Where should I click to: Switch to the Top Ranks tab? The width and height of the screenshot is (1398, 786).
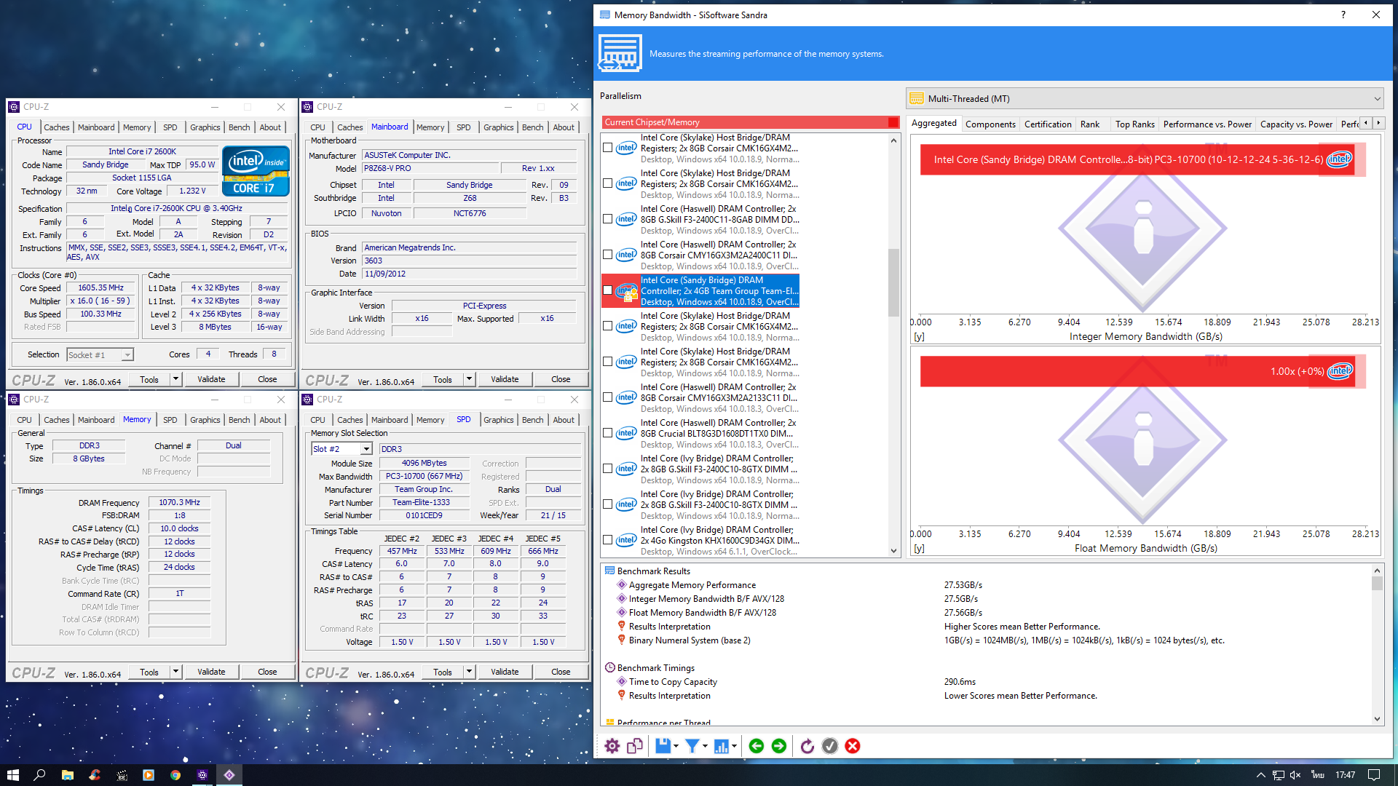[1134, 124]
